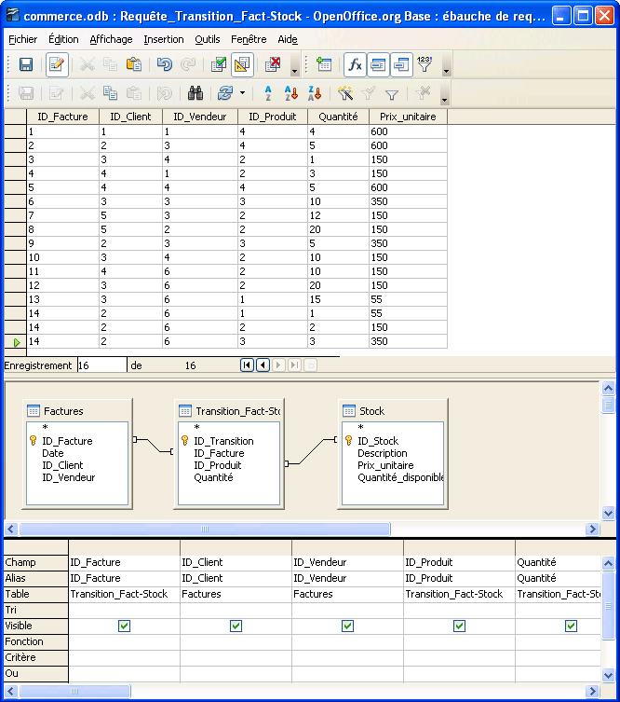Click the binoculars Find Record icon

pos(195,93)
